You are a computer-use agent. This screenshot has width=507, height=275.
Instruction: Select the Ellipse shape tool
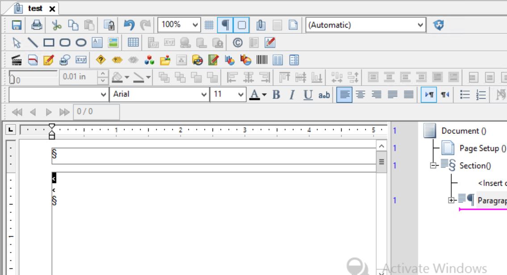81,43
